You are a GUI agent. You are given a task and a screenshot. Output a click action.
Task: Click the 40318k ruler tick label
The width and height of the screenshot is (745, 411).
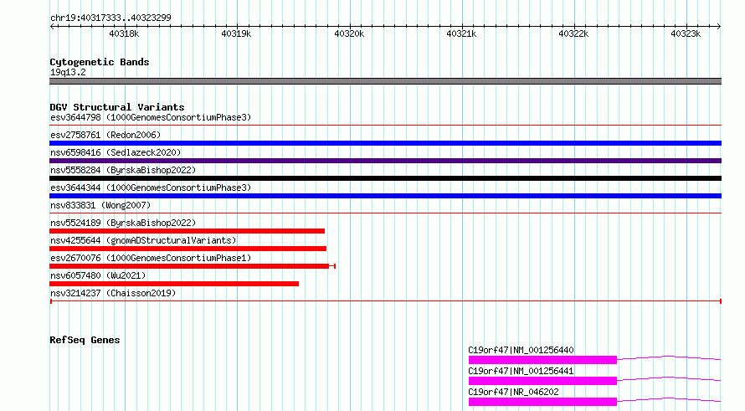[124, 33]
